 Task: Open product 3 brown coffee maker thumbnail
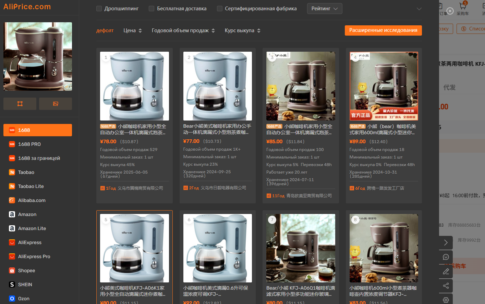(301, 86)
